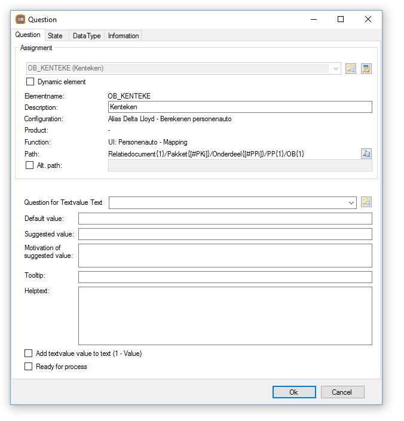Click the SR application icon in the title bar

(x=20, y=19)
